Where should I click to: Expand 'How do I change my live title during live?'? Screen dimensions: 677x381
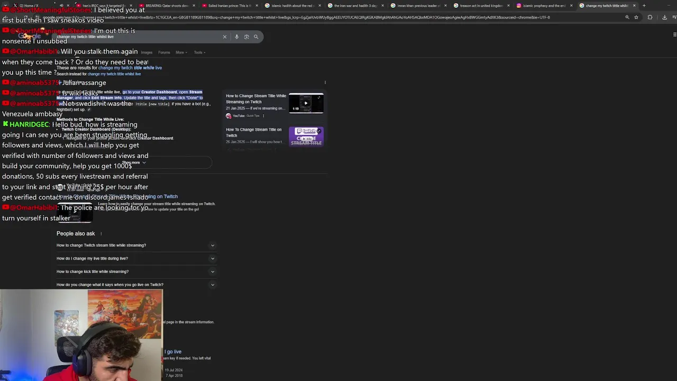pos(136,259)
